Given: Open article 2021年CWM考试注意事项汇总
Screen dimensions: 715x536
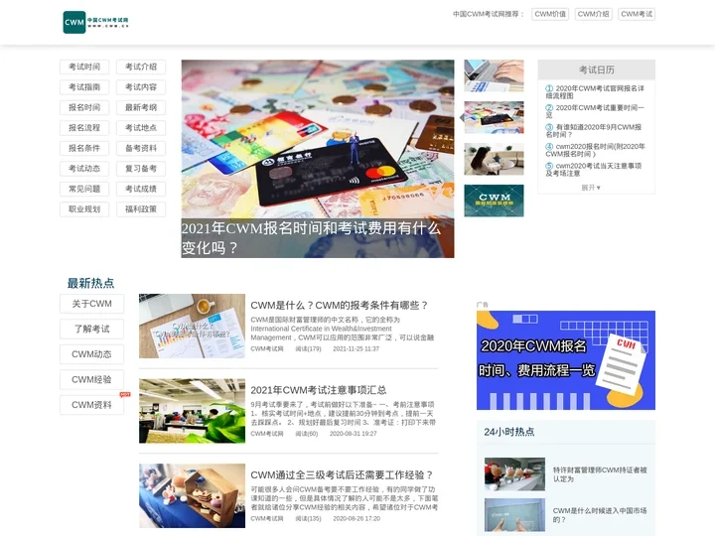Looking at the screenshot, I should click(x=319, y=390).
